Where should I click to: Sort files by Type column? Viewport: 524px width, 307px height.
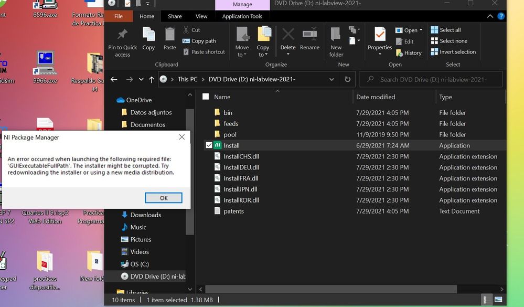[x=445, y=97]
